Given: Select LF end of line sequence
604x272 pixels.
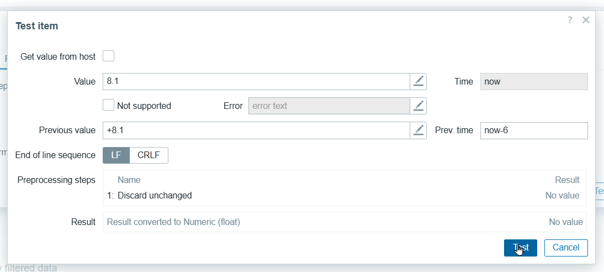Looking at the screenshot, I should coord(116,155).
